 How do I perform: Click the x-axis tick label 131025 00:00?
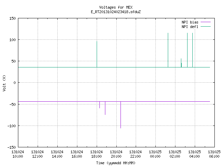pyautogui.click(x=155, y=154)
